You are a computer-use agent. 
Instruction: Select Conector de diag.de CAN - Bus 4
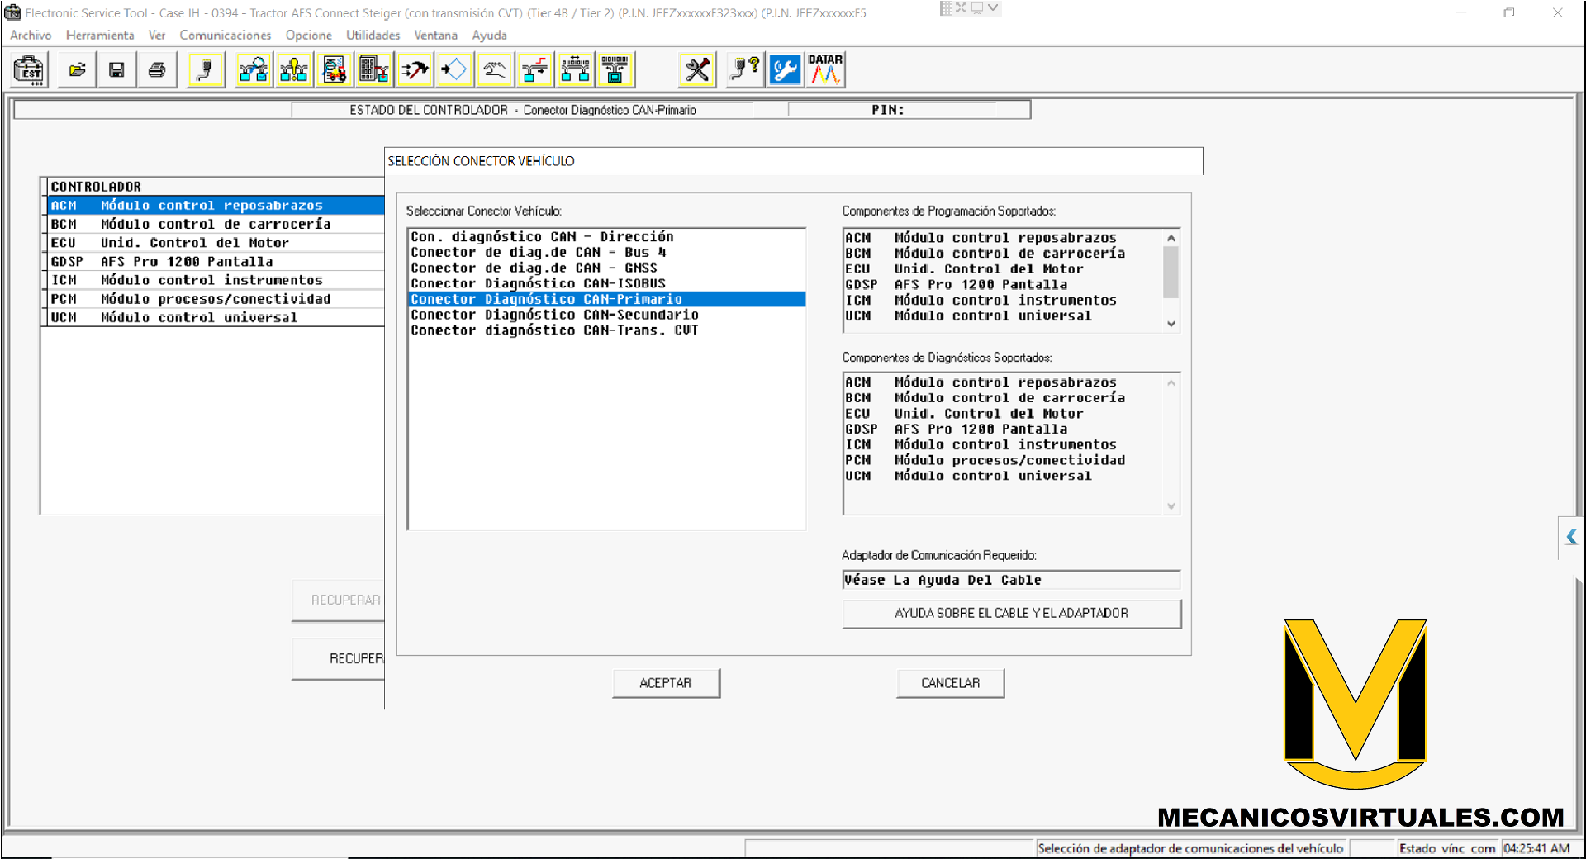(x=606, y=253)
